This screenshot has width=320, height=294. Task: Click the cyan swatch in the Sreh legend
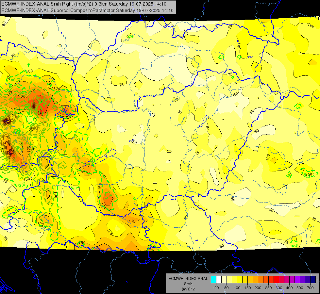click(213, 280)
